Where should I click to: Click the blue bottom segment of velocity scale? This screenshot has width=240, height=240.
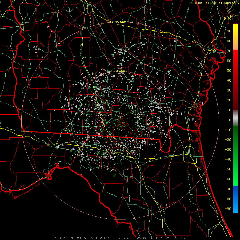(x=235, y=199)
